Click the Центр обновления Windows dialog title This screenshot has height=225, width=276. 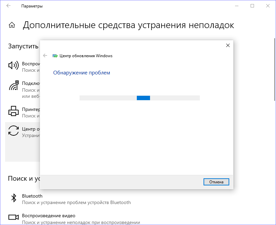coord(86,56)
